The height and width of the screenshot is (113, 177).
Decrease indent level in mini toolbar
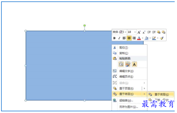pyautogui.click(x=149, y=32)
